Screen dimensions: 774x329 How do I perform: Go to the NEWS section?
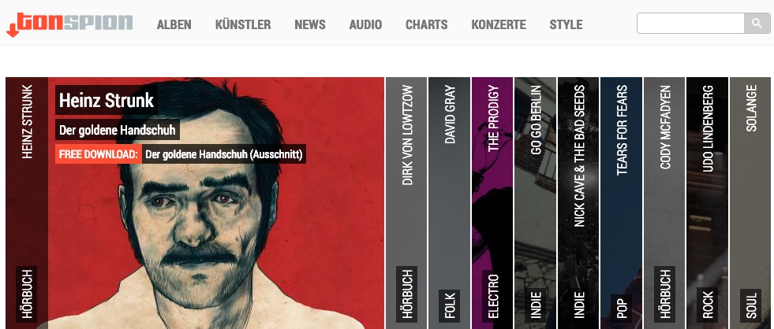[310, 24]
